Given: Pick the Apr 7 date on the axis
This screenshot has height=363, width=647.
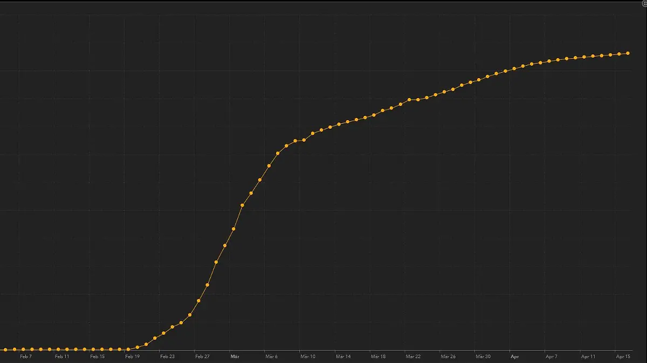Looking at the screenshot, I should 552,357.
